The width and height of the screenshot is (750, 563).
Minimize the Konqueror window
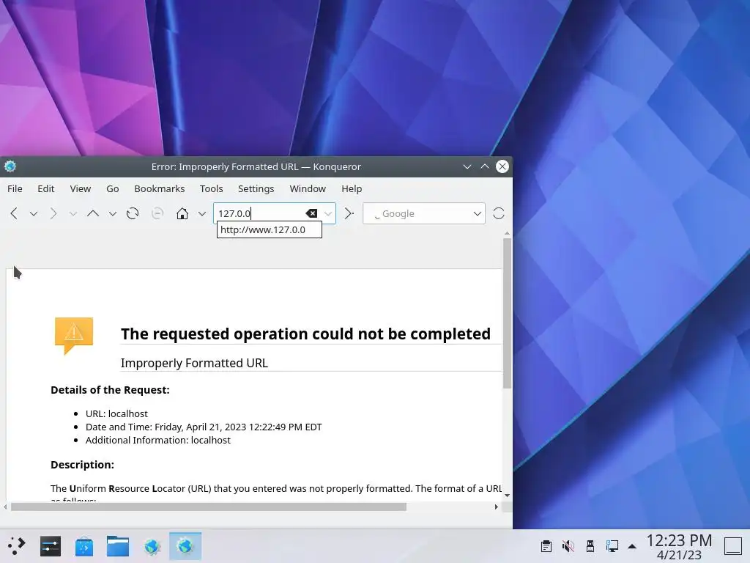click(467, 166)
